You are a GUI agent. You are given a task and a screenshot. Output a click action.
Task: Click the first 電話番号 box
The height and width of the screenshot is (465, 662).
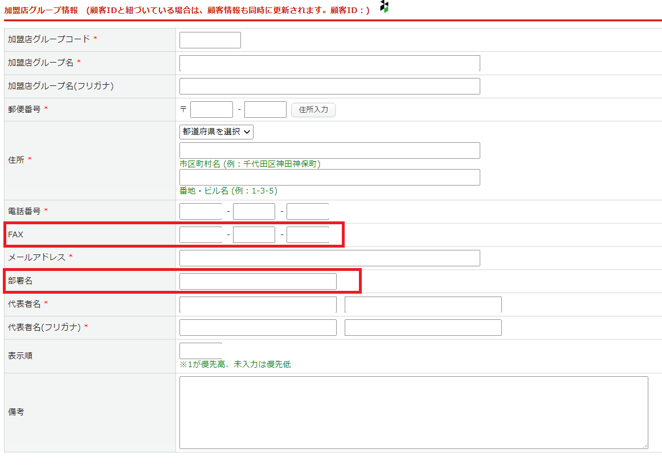point(201,212)
